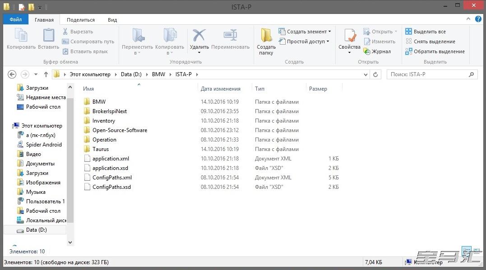486x270 pixels.
Task: Collapse the ribbon with the chevron
Action: click(468, 19)
